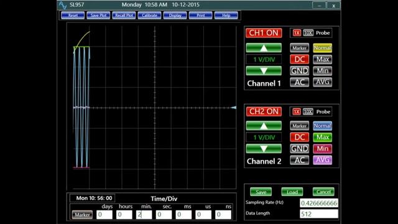Start Calibrate from the toolbar
This screenshot has height=224, width=398.
149,16
